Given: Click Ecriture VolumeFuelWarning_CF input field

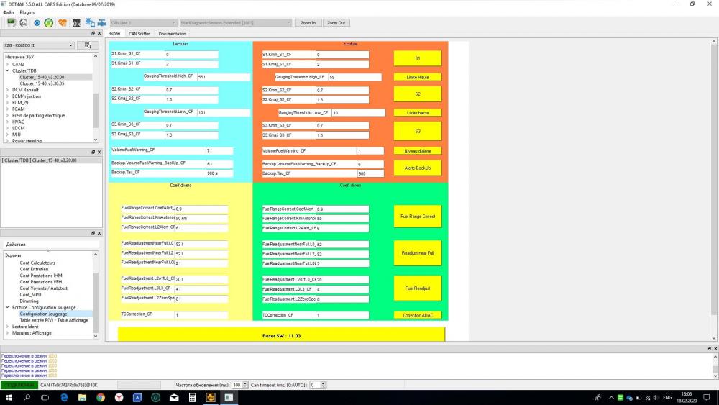Looking at the screenshot, I should pos(370,151).
